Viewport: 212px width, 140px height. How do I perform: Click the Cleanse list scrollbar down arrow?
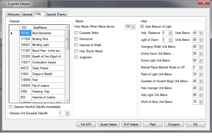pyautogui.click(x=67, y=101)
